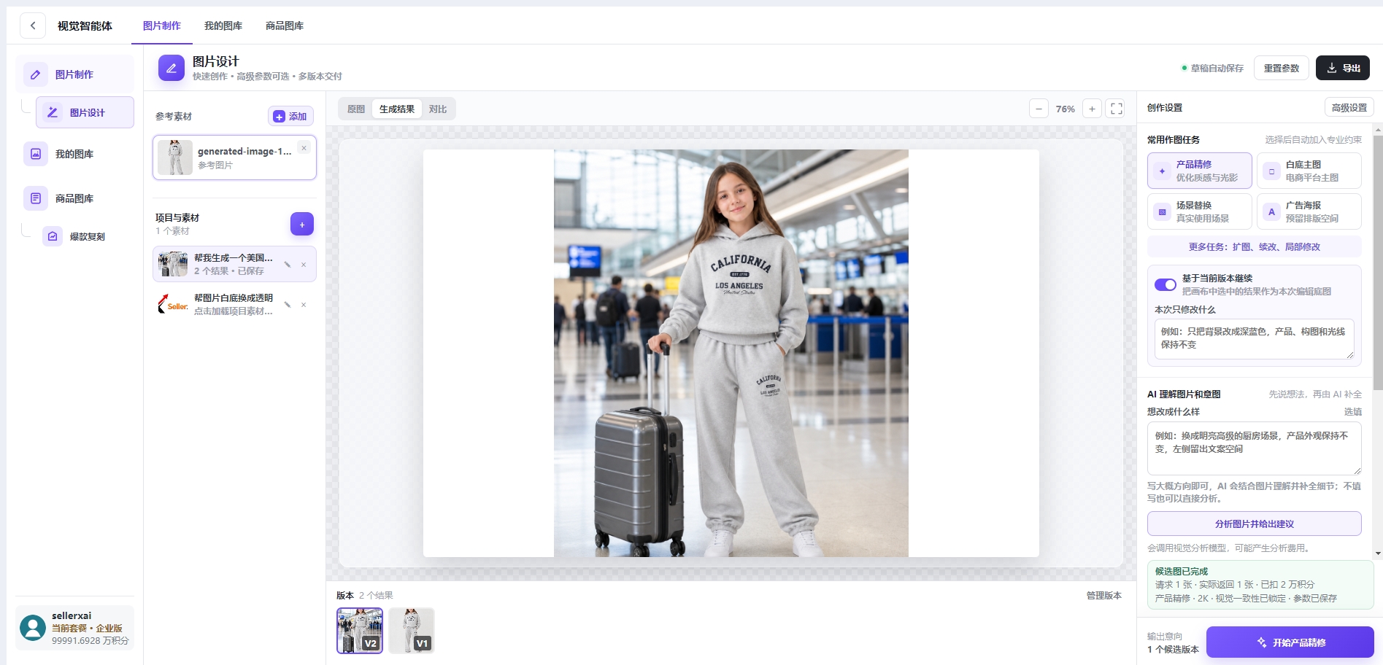Image resolution: width=1383 pixels, height=665 pixels.
Task: Switch to the 我的图库 top tab
Action: click(223, 26)
